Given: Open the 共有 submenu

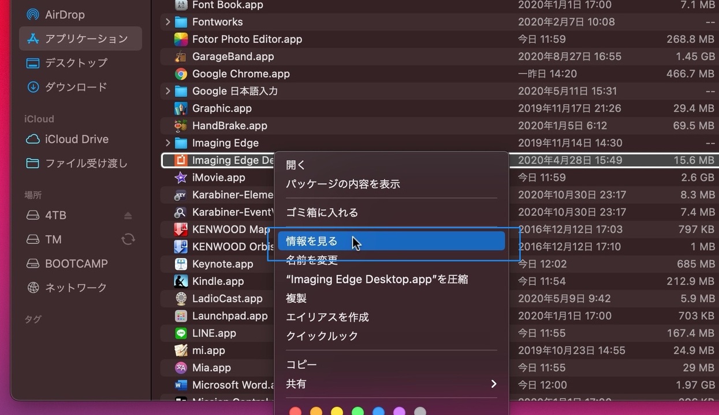Looking at the screenshot, I should click(392, 384).
